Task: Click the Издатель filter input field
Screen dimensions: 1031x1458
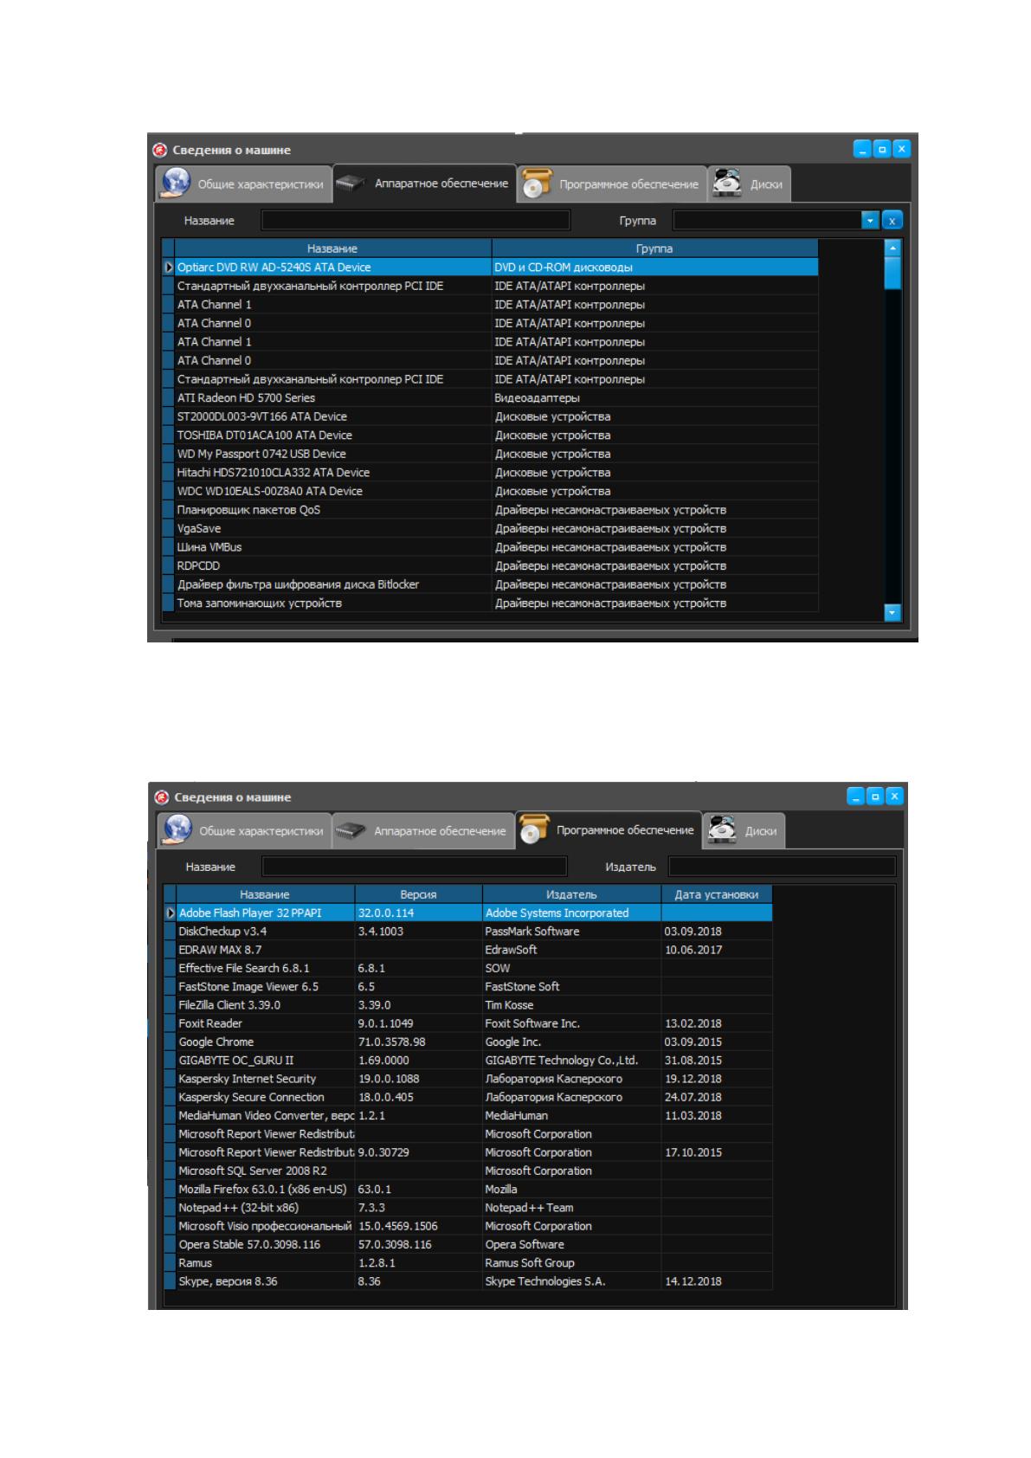Action: pos(782,866)
